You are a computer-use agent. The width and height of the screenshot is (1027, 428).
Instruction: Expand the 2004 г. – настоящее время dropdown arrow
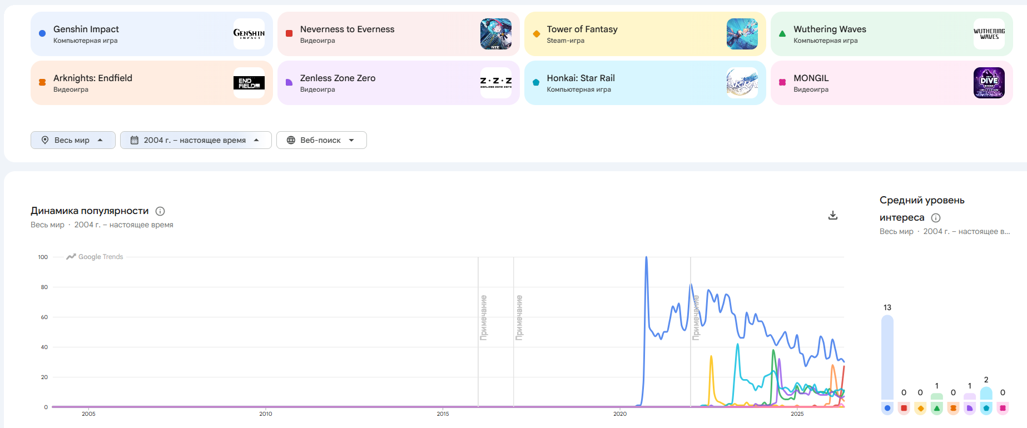[x=256, y=140]
